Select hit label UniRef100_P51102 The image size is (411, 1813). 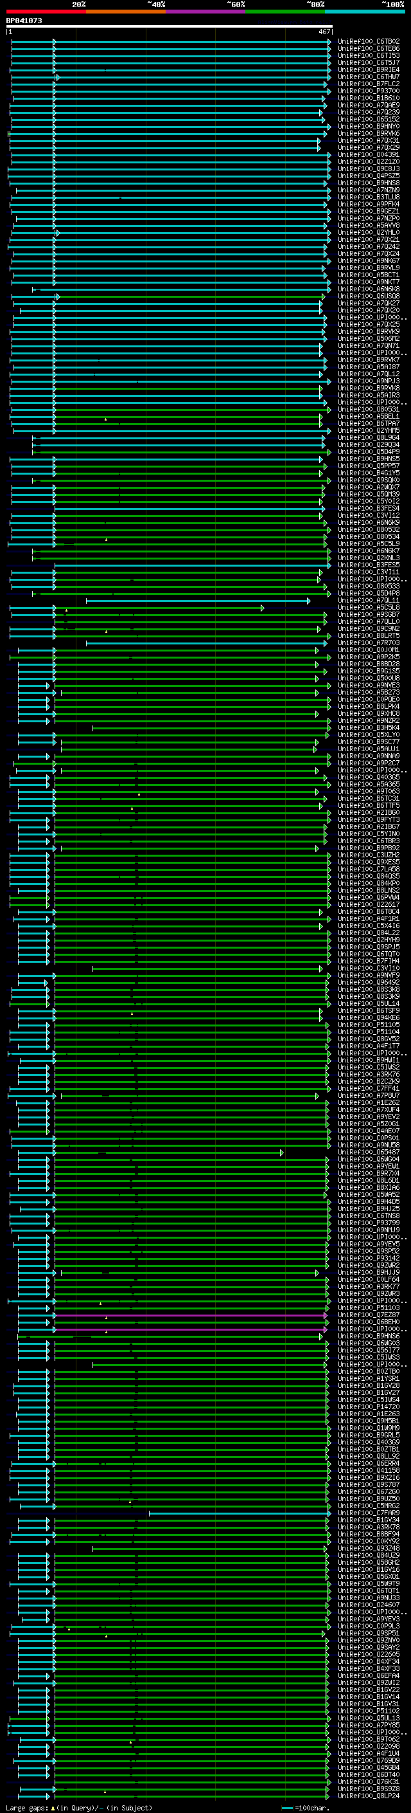click(x=369, y=1710)
